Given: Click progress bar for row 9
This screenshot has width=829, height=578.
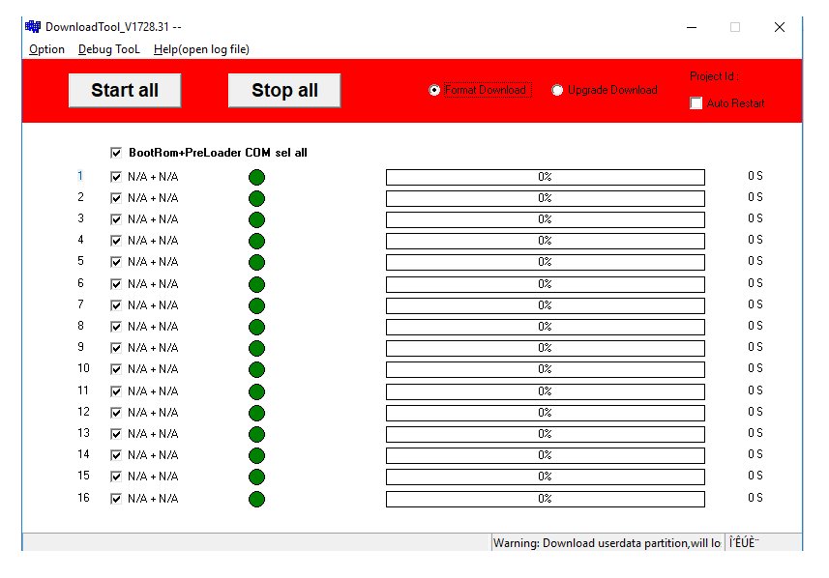Looking at the screenshot, I should 545,348.
